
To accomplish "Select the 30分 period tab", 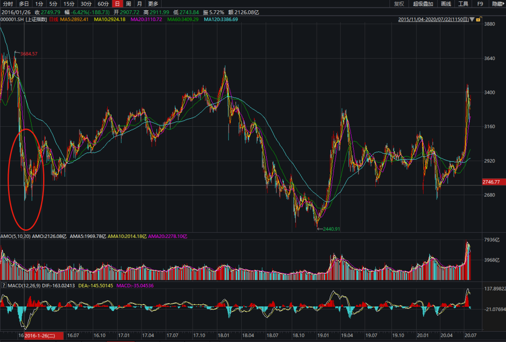I will point(86,4).
